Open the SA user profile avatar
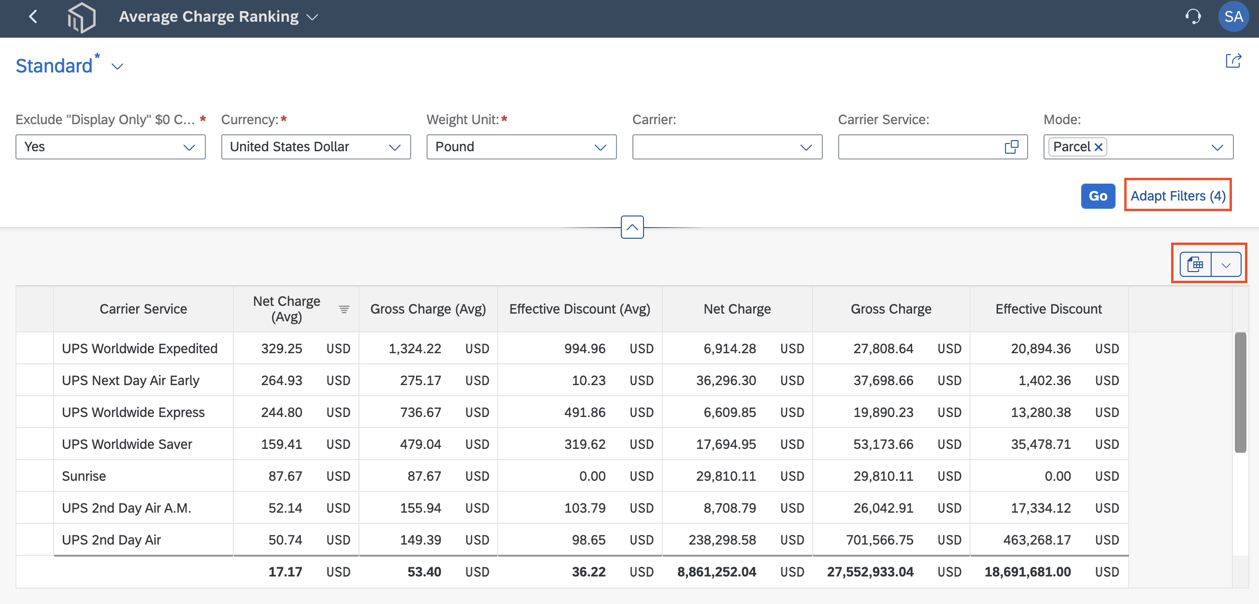Viewport: 1259px width, 604px height. point(1233,17)
